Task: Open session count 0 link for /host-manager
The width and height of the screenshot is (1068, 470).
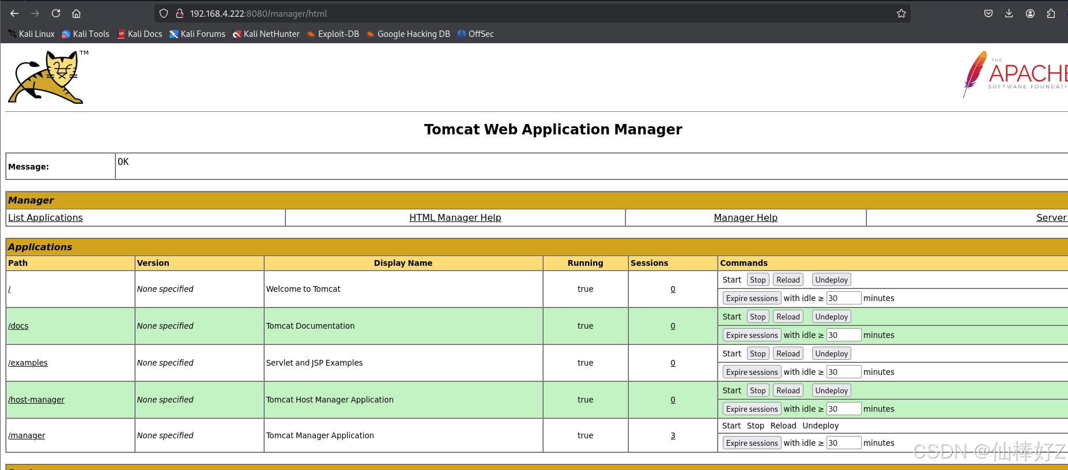Action: point(673,400)
